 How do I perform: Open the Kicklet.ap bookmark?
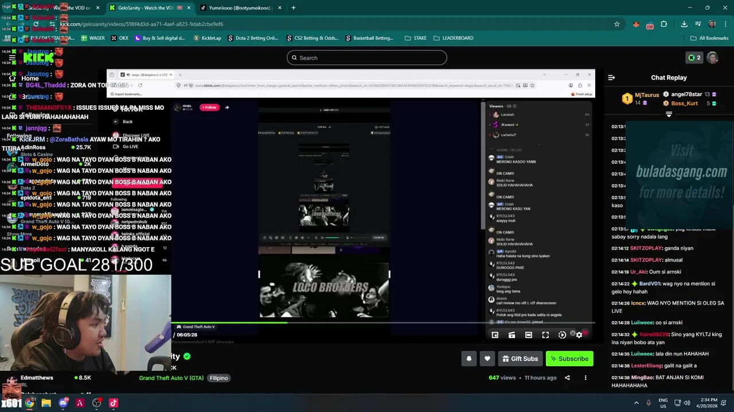pos(207,38)
